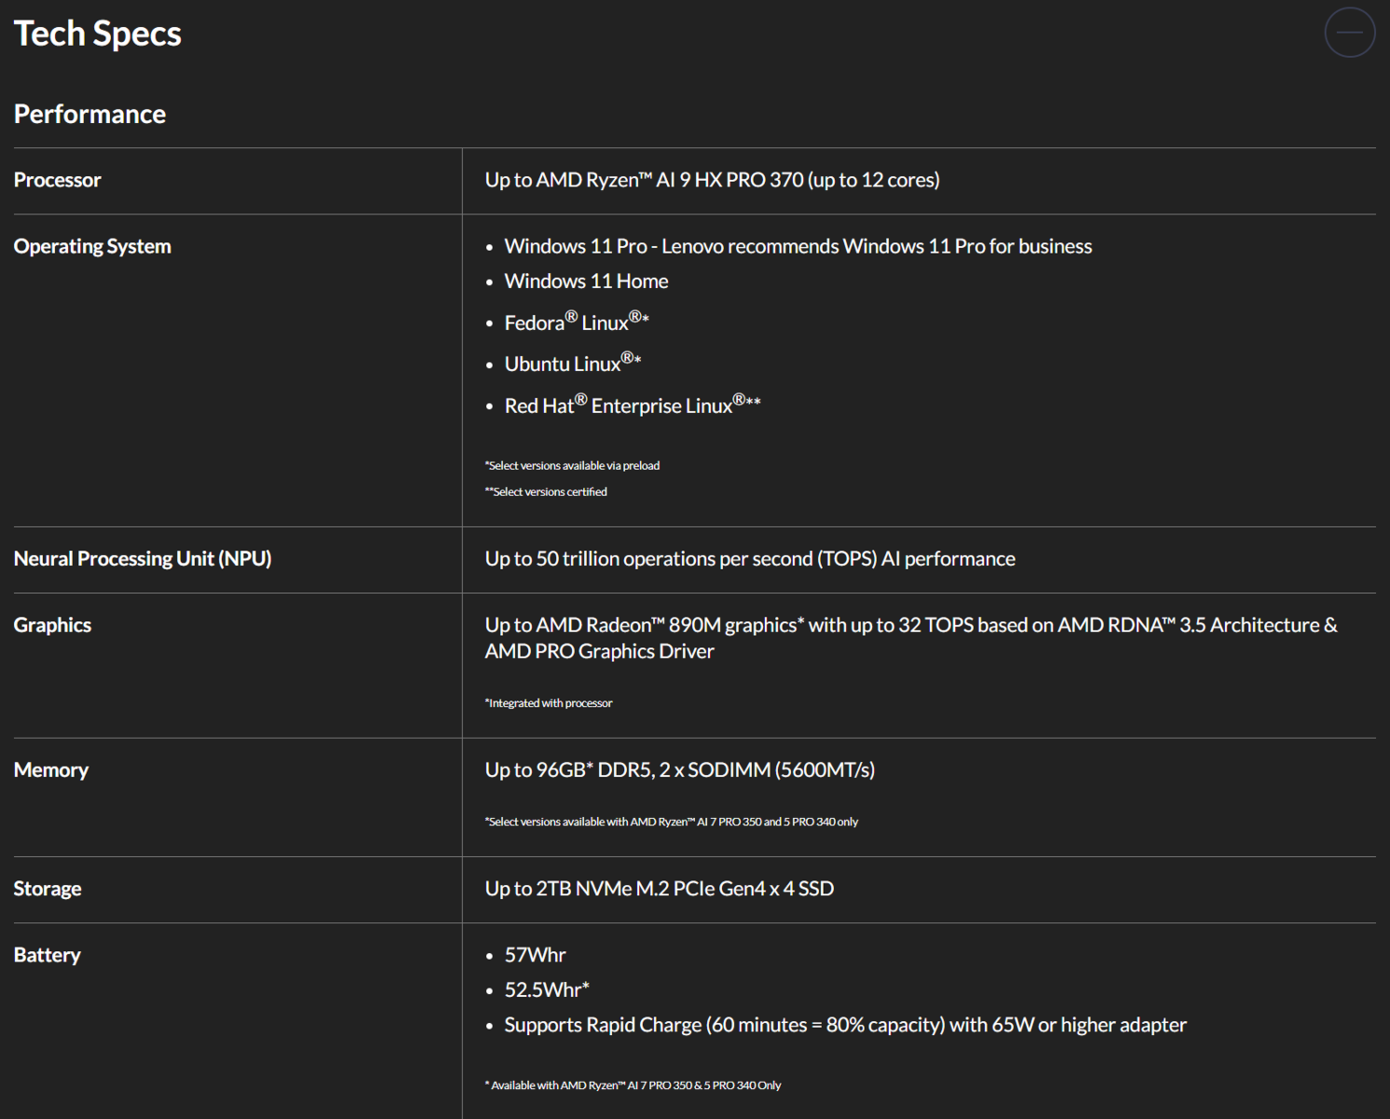Select the Windows 11 Home list item
Screen dimensions: 1390x1119
point(586,281)
